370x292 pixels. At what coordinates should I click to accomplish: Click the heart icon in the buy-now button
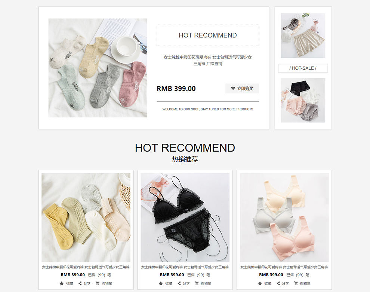(233, 88)
